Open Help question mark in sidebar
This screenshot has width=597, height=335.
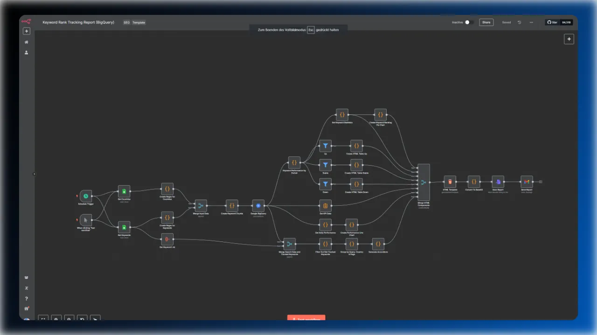pos(27,299)
